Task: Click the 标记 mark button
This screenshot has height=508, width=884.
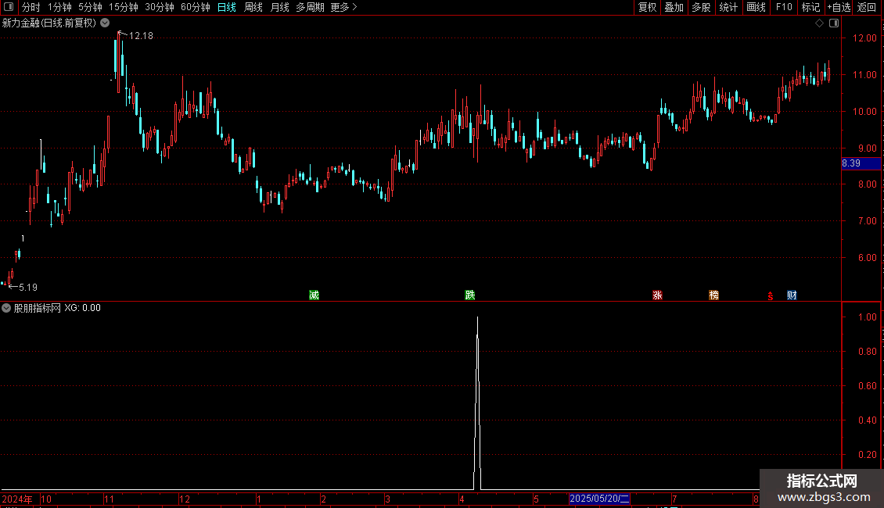Action: (810, 7)
